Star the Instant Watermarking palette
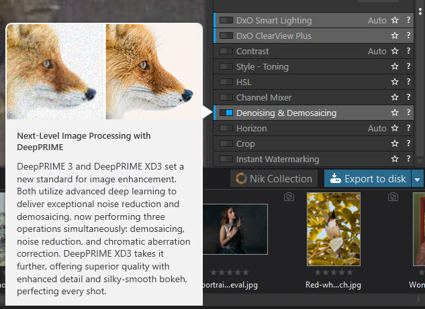This screenshot has height=309, width=425. click(x=395, y=159)
